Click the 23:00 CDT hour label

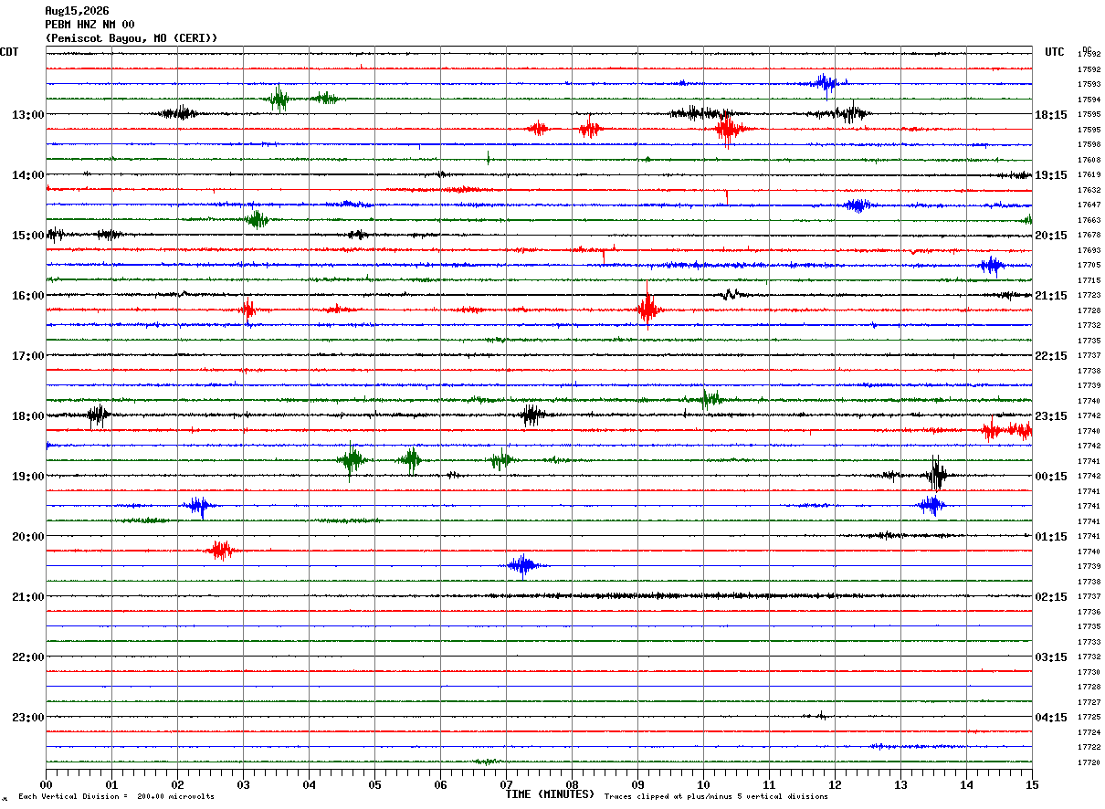click(27, 718)
